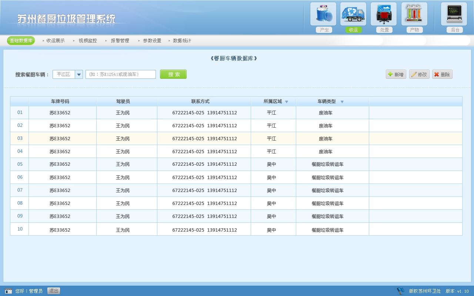Click 废油车 type in row 01
This screenshot has width=474, height=296.
pos(326,113)
